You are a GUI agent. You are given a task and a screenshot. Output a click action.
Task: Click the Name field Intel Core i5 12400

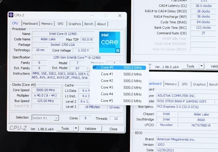click(63, 34)
